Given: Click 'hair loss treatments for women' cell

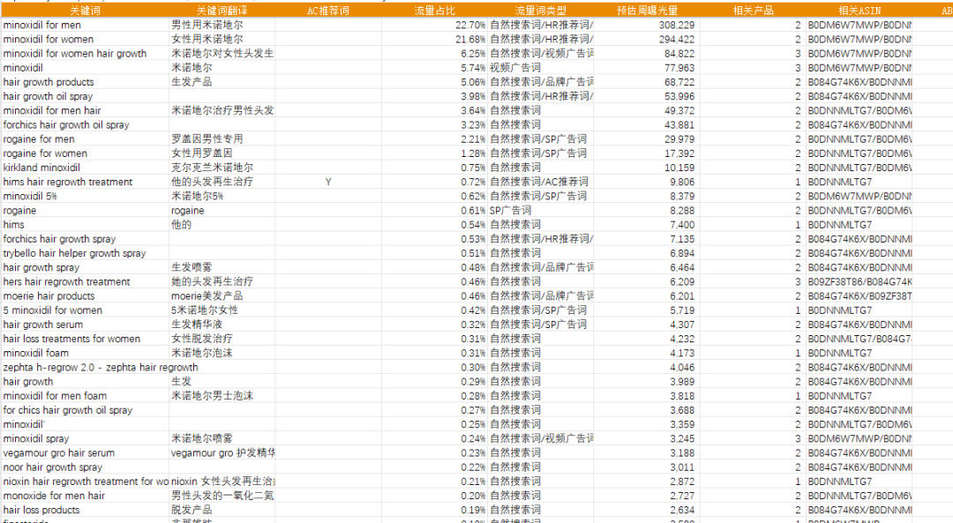Looking at the screenshot, I should click(85, 339).
